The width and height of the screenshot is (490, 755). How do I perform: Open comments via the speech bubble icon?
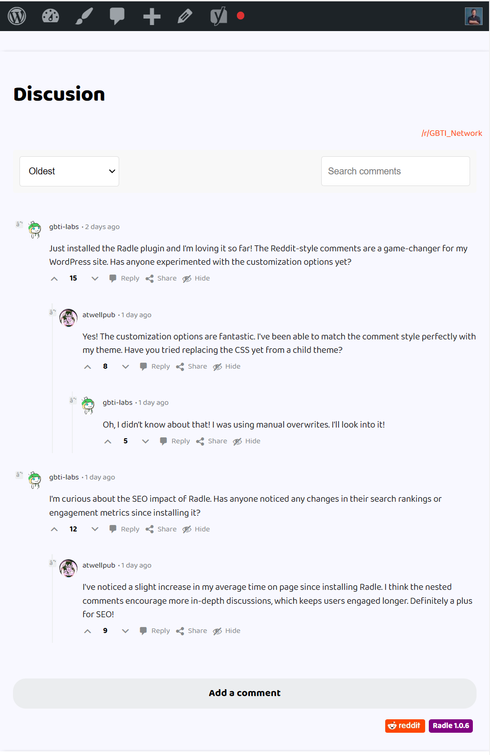pyautogui.click(x=117, y=16)
